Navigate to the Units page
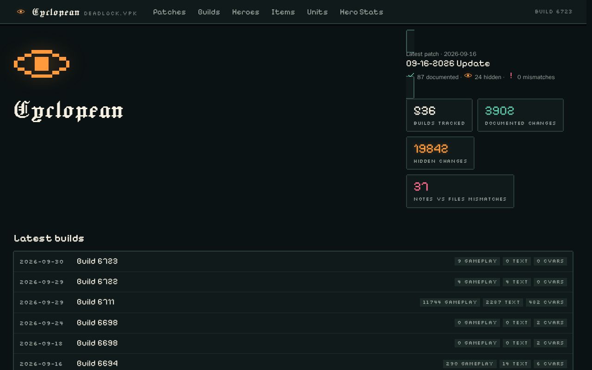Screen dimensions: 592x370 click(x=317, y=12)
